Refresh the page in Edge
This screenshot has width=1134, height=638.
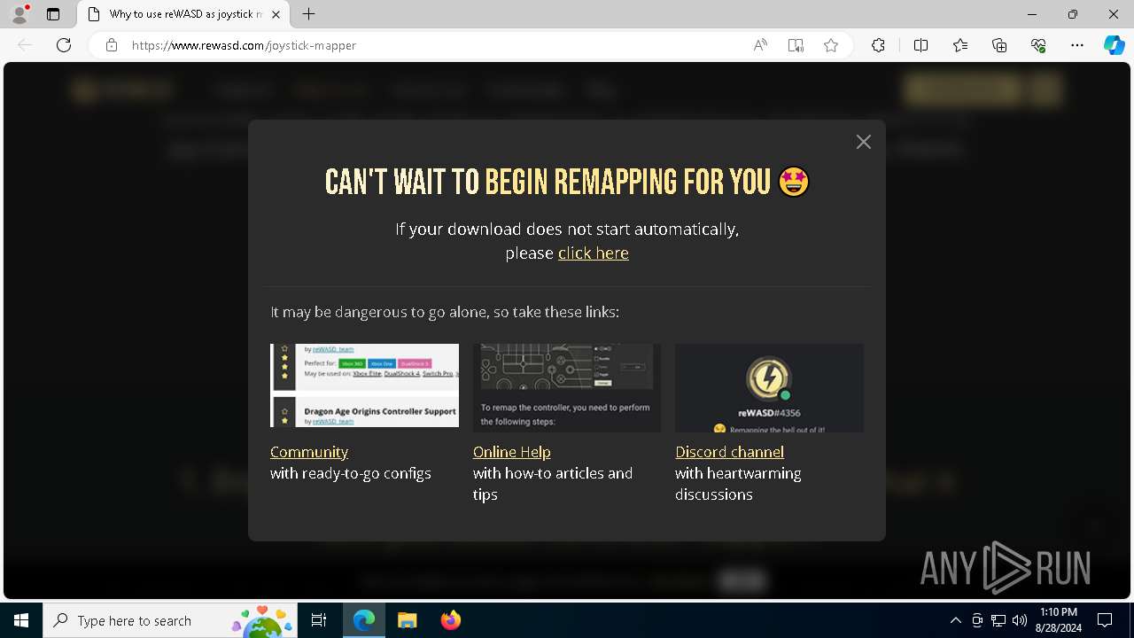point(64,45)
